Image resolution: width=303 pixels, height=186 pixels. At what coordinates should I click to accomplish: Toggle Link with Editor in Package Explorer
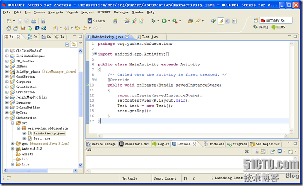point(74,44)
